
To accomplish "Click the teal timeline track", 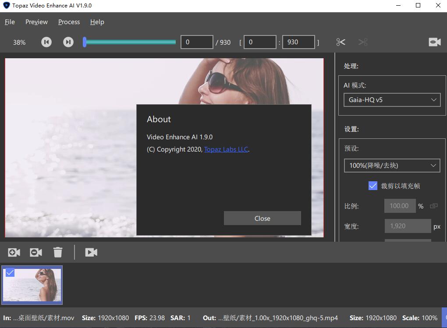I will point(131,42).
